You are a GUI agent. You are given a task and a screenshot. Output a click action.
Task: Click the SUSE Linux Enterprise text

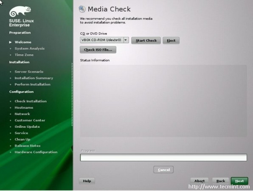pyautogui.click(x=21, y=23)
